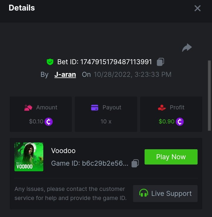
Task: Click the purple currency coin beside $0.10
Action: point(49,122)
